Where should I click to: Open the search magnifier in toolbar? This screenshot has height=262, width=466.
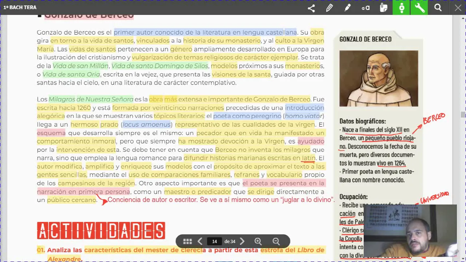438,8
